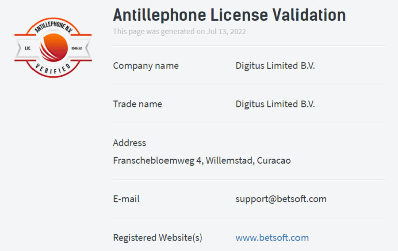Select the E-mail label
The height and width of the screenshot is (251, 398).
pyautogui.click(x=126, y=199)
